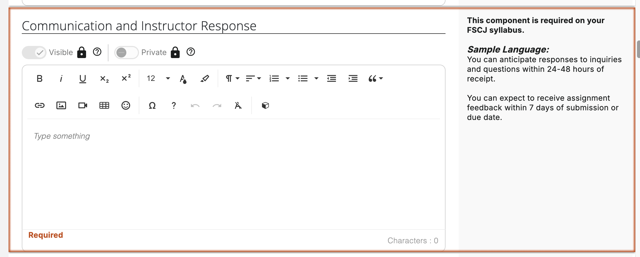The image size is (640, 257).
Task: Click the page vertical scrollbar thumb
Action: [x=638, y=49]
